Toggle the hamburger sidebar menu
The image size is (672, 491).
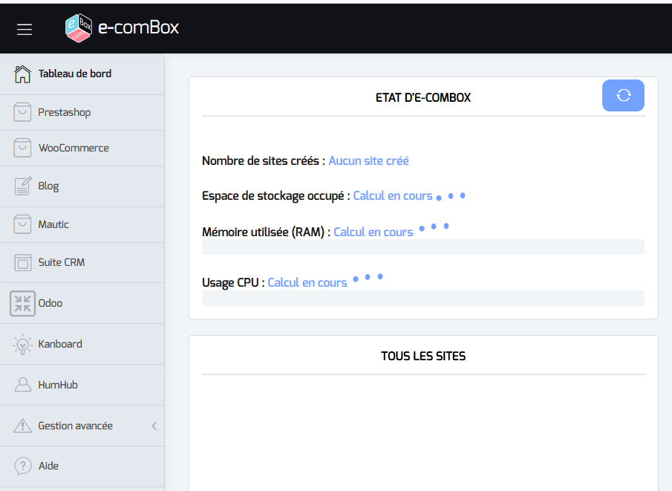[x=25, y=29]
